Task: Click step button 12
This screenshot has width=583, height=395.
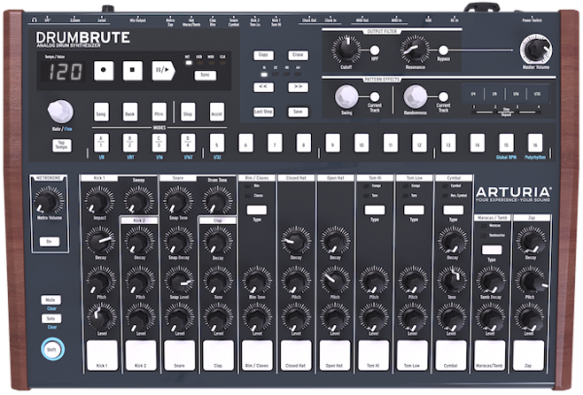Action: click(x=420, y=144)
